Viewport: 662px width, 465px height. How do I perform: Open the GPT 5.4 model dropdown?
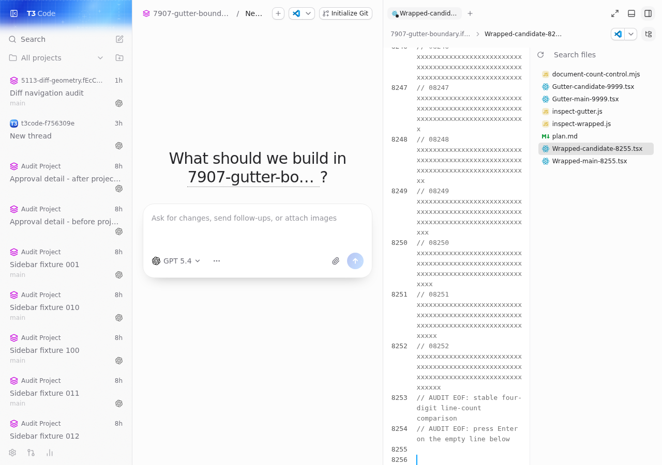176,261
